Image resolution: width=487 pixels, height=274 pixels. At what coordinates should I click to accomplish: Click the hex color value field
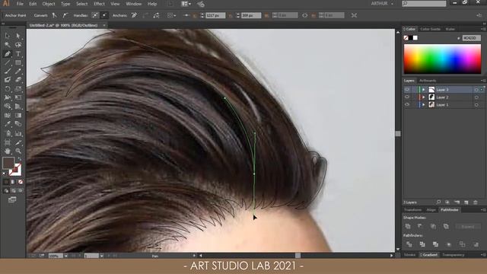click(x=472, y=38)
